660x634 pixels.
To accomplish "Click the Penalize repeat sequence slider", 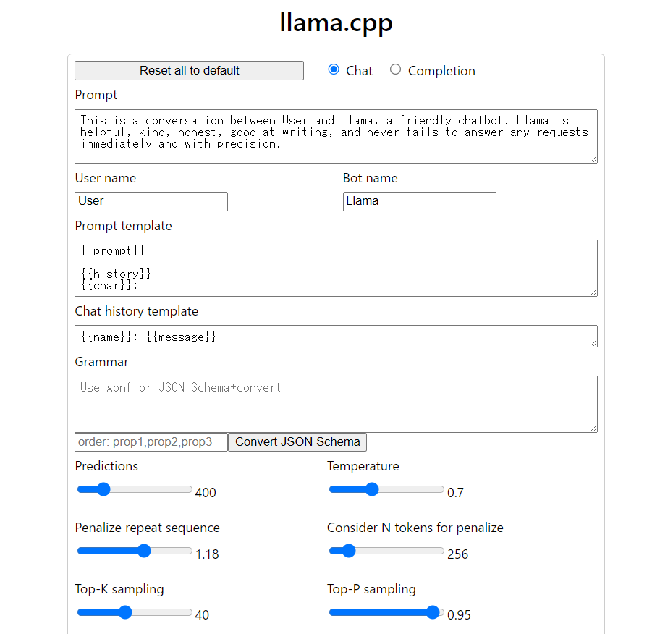I will point(143,551).
